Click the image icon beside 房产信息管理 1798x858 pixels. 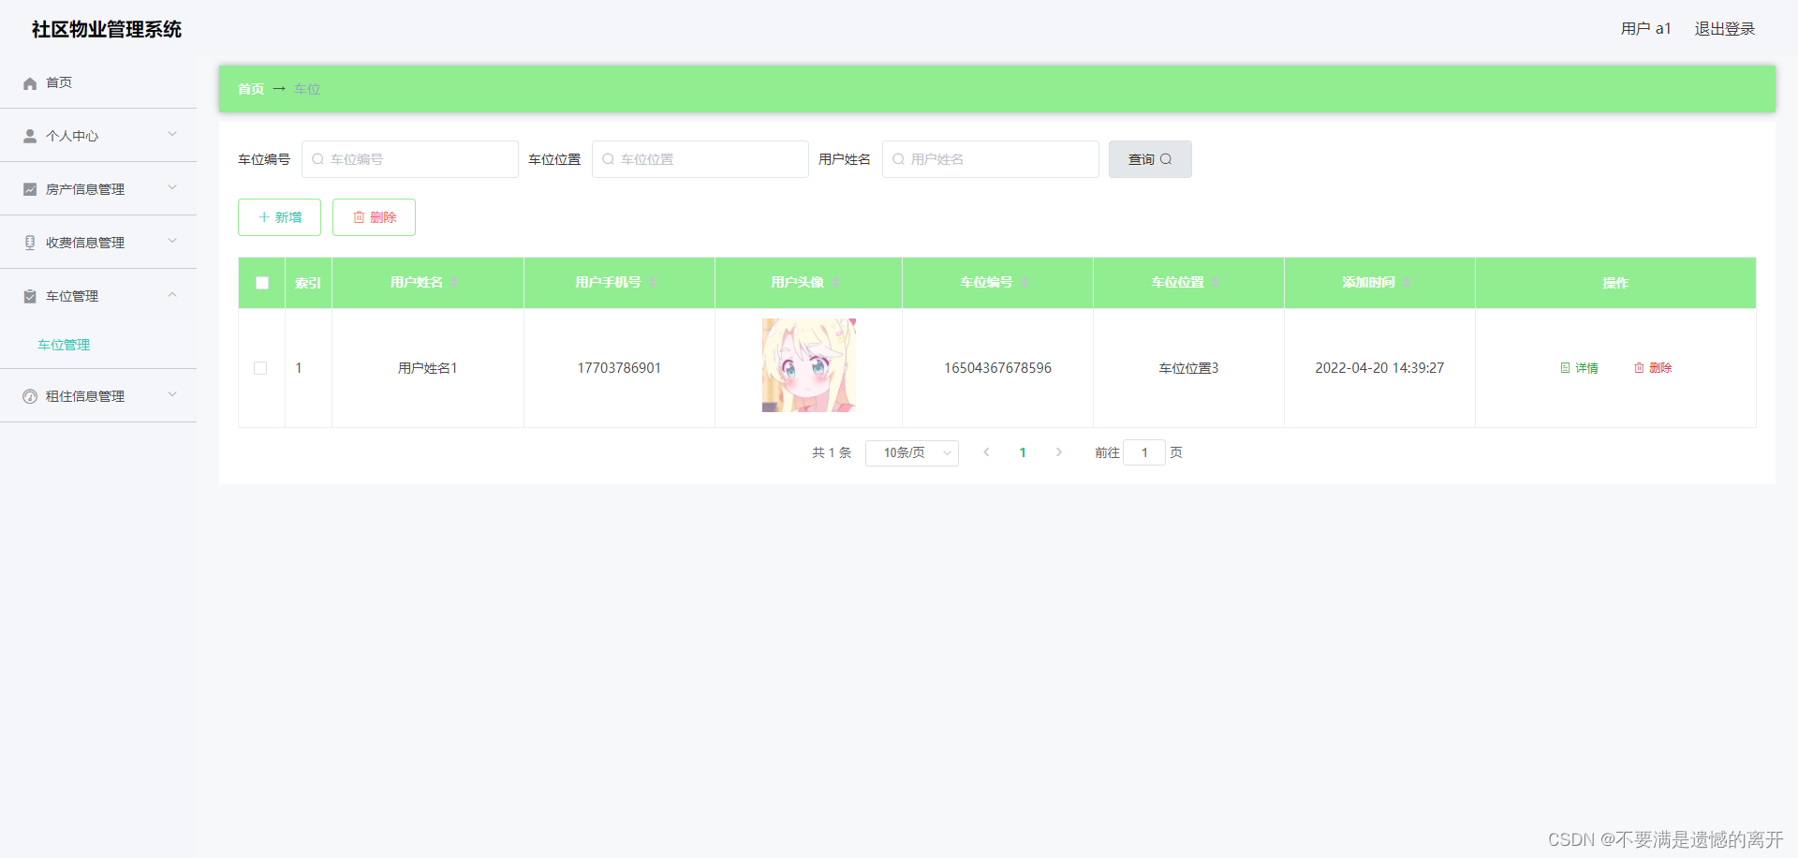pos(28,188)
